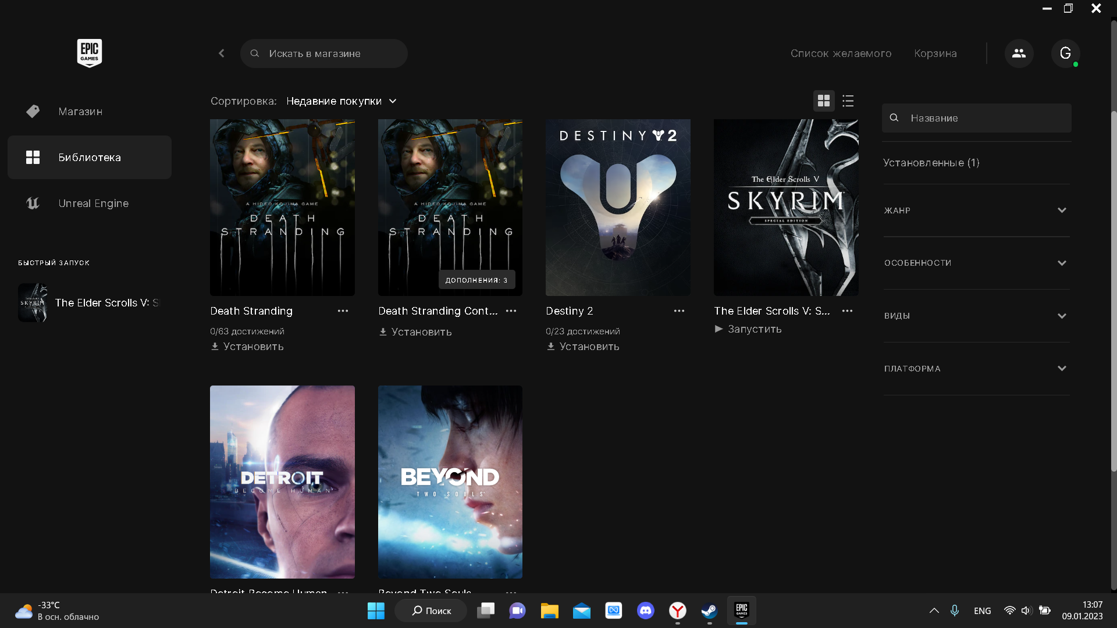Click the Store tag icon

pos(33,111)
